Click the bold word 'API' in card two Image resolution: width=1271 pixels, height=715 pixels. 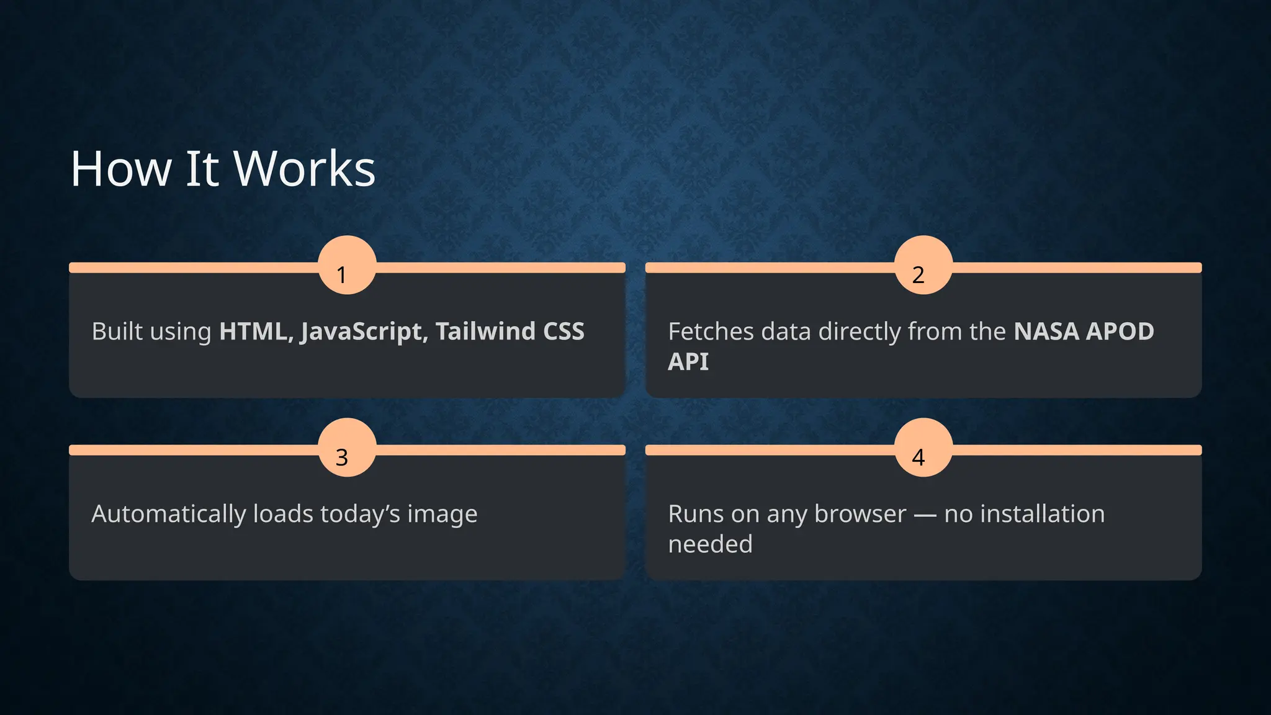[x=688, y=362]
